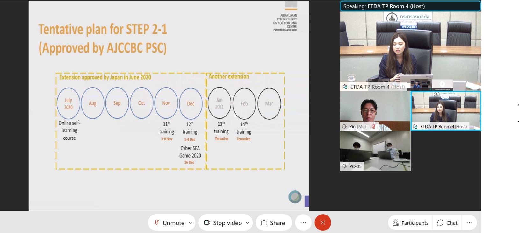Viewport: 519px width, 233px height.
Task: Open the Participants panel
Action: 410,223
